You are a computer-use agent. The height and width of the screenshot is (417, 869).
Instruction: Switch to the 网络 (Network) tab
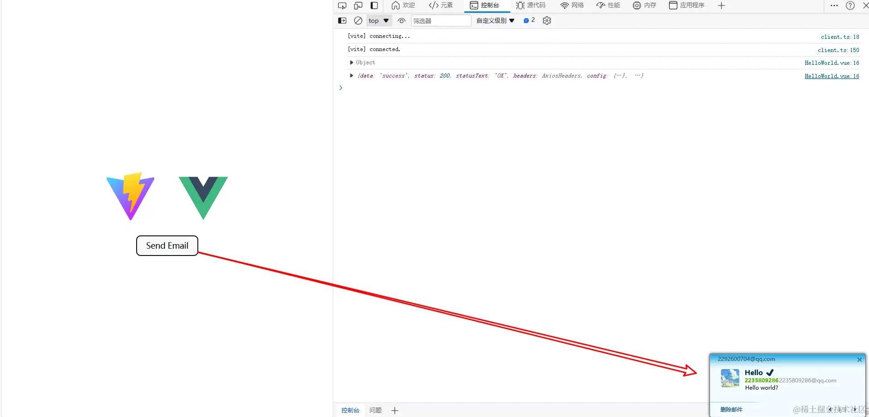coord(572,5)
